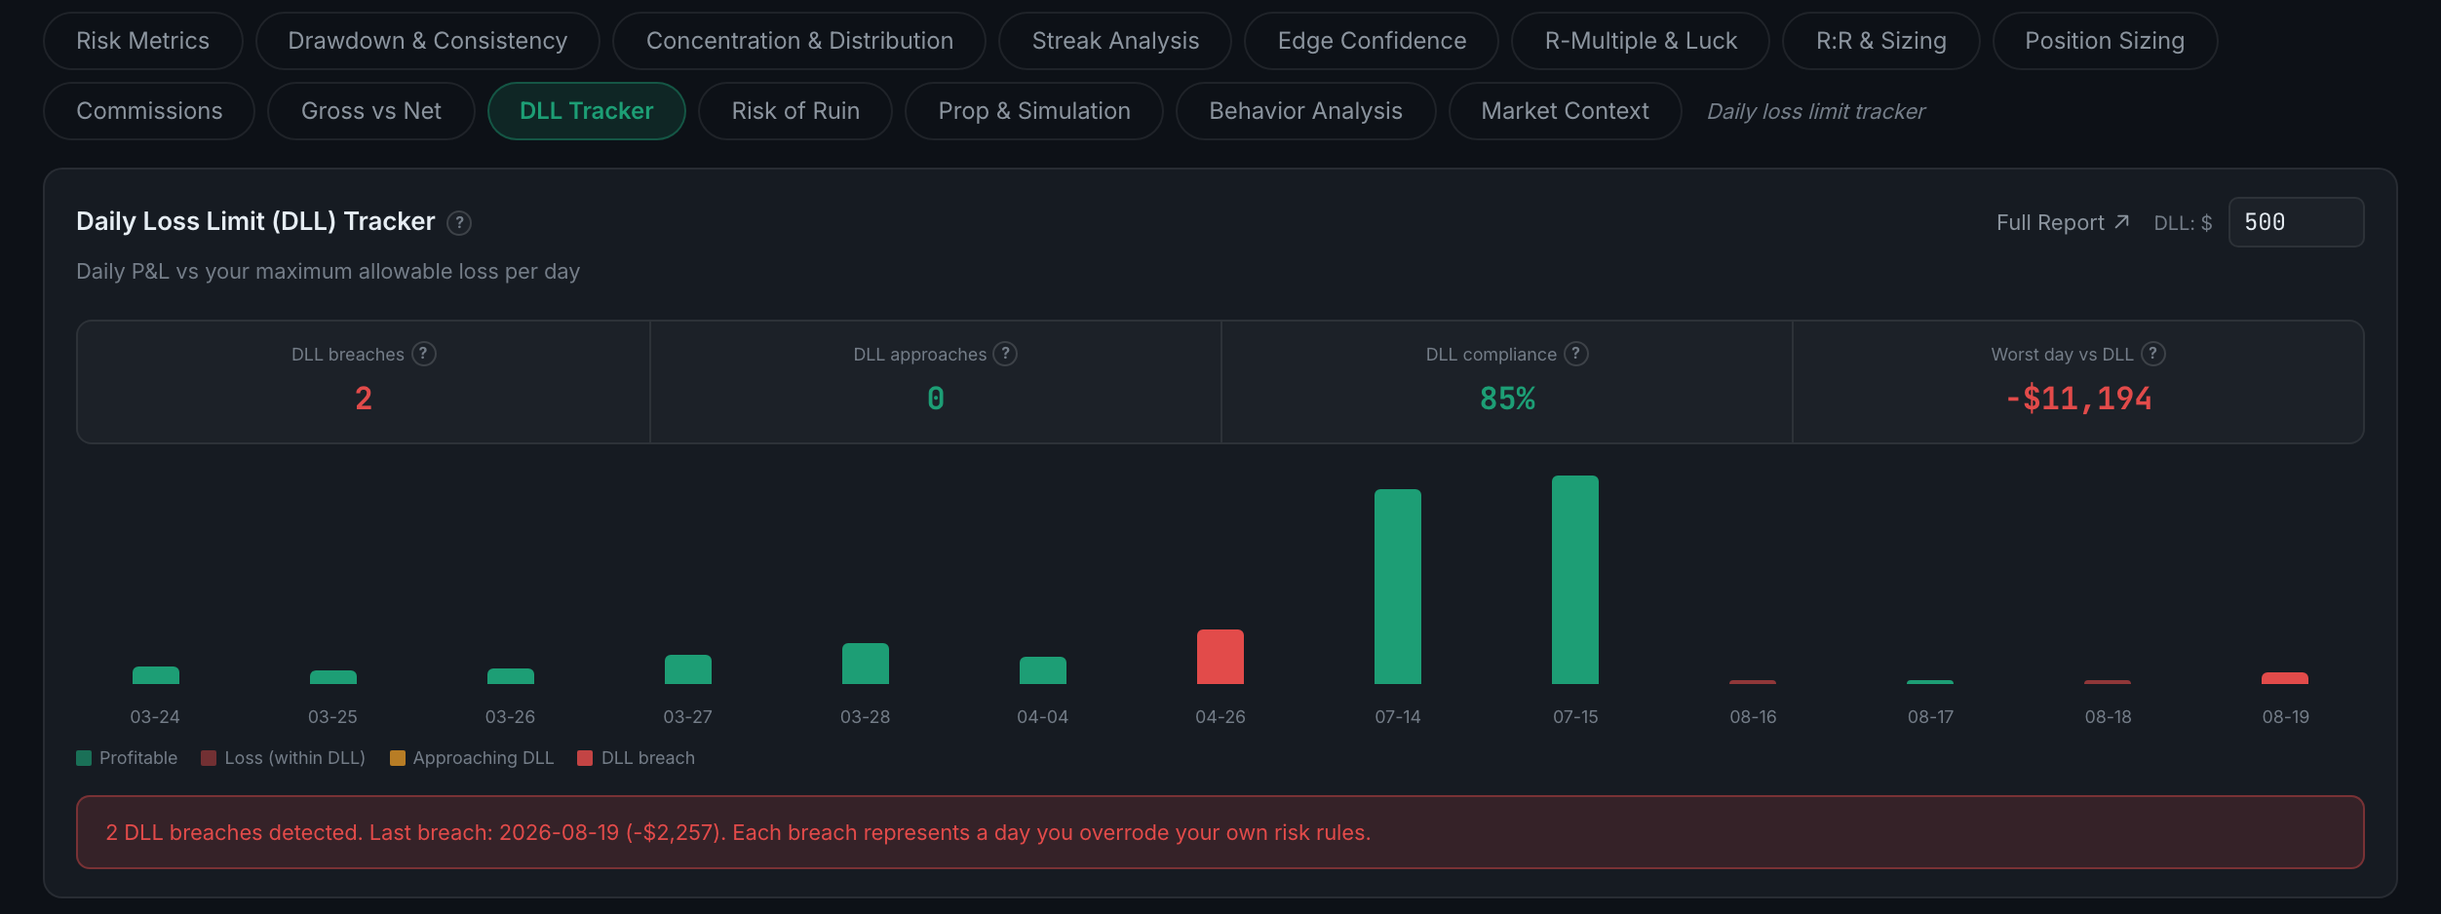
Task: Open Worst day vs DLL help icon
Action: tap(2153, 354)
